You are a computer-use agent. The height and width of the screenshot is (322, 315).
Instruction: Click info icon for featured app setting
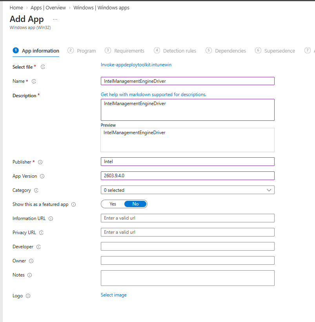click(x=73, y=205)
